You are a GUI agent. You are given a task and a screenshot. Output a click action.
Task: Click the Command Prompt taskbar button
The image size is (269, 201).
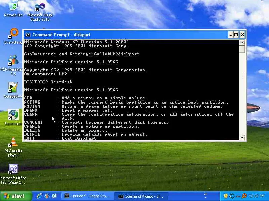(x=142, y=196)
